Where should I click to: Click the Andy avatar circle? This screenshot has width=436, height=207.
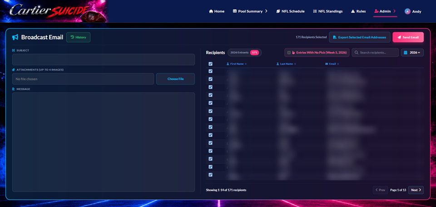point(407,11)
